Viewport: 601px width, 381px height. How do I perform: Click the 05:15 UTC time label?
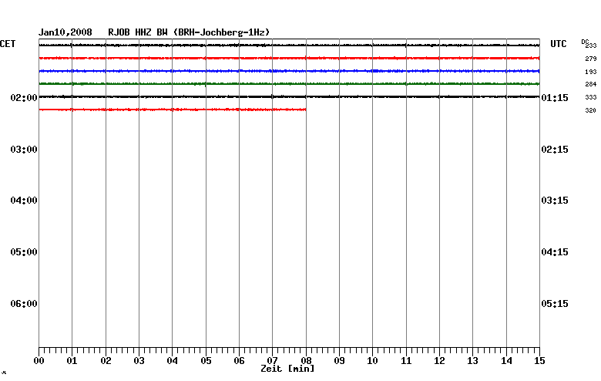coord(555,304)
